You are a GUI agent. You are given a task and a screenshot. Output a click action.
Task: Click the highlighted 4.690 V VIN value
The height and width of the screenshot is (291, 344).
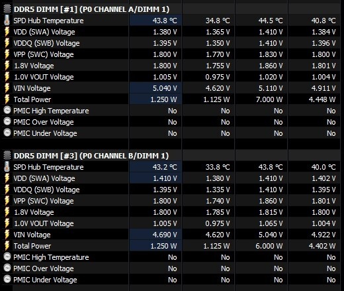pos(165,235)
